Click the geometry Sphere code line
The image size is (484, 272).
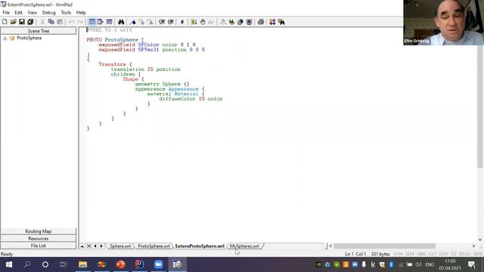click(162, 84)
